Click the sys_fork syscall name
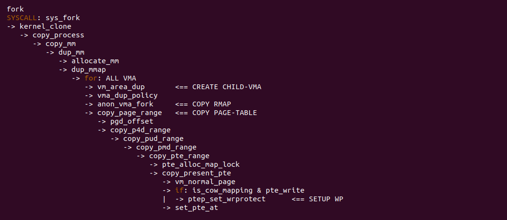Viewport: 507px width, 220px height. tap(63, 18)
